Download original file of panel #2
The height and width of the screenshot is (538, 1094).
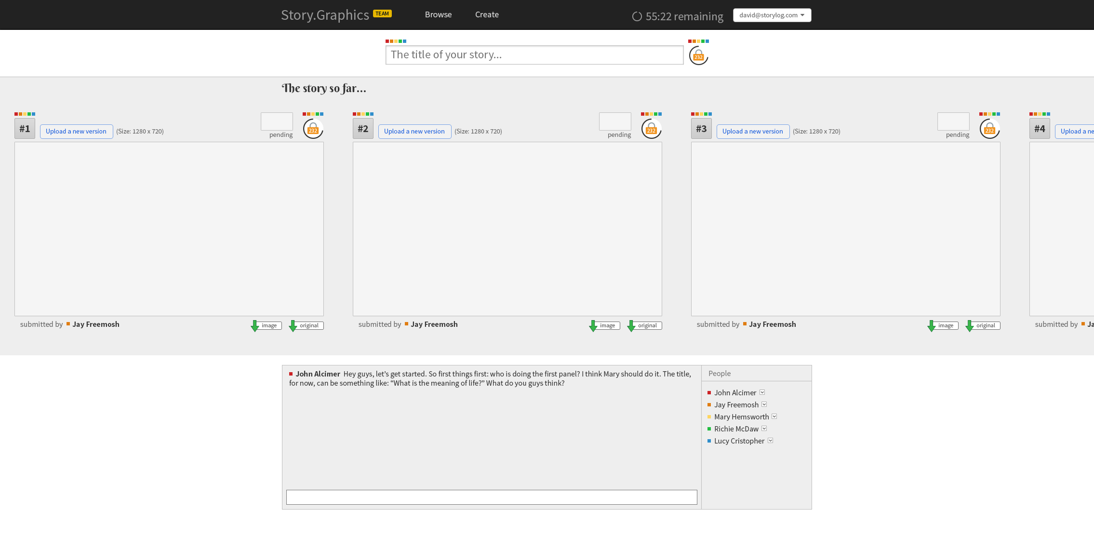[644, 326]
